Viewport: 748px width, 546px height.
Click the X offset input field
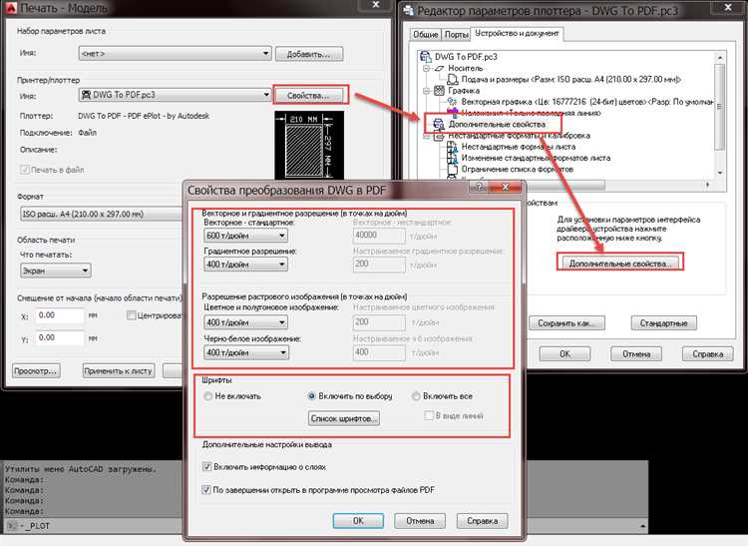[x=60, y=315]
